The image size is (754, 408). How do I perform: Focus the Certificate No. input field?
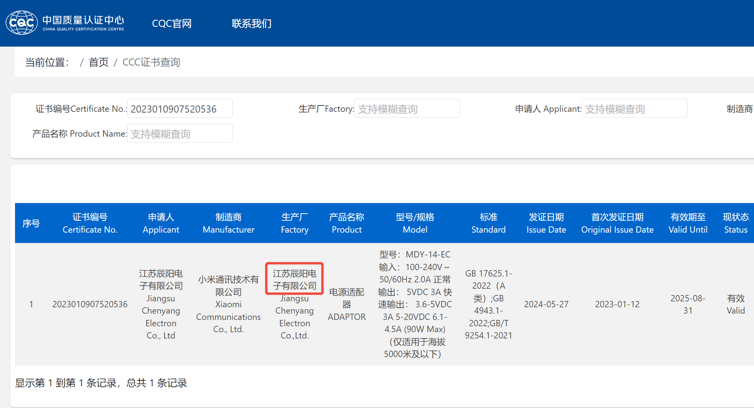180,109
